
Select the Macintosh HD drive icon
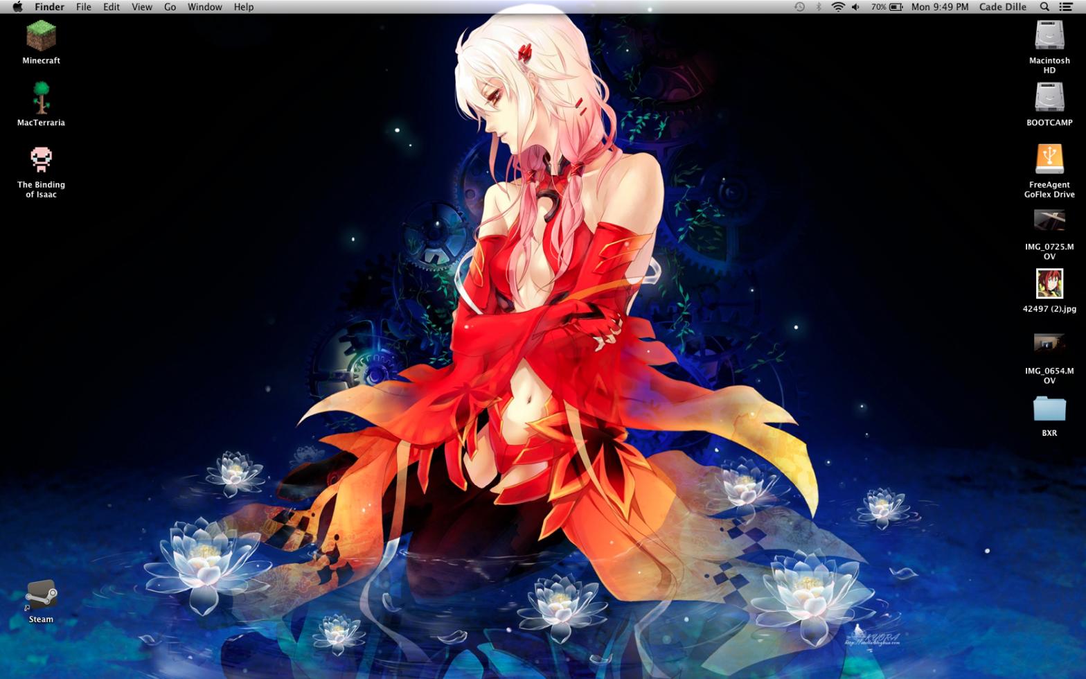[x=1049, y=35]
